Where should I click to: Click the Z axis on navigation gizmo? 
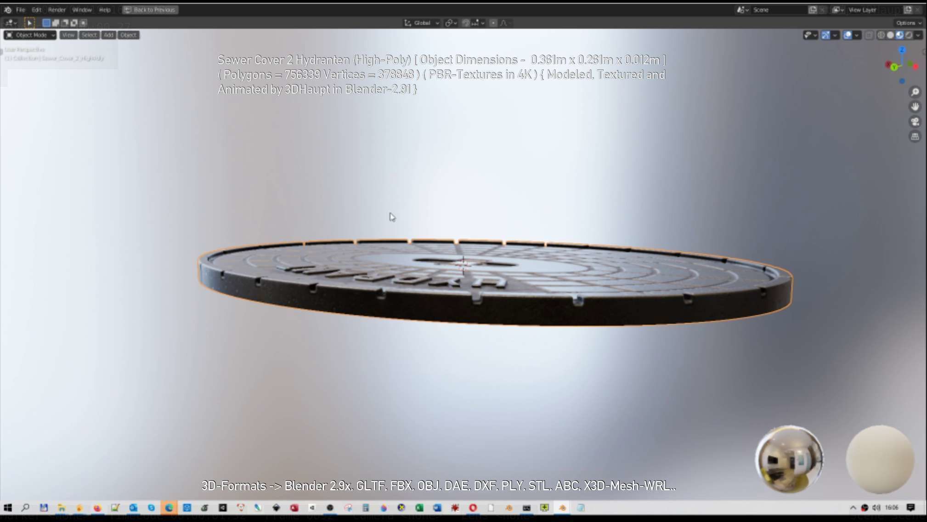click(902, 50)
